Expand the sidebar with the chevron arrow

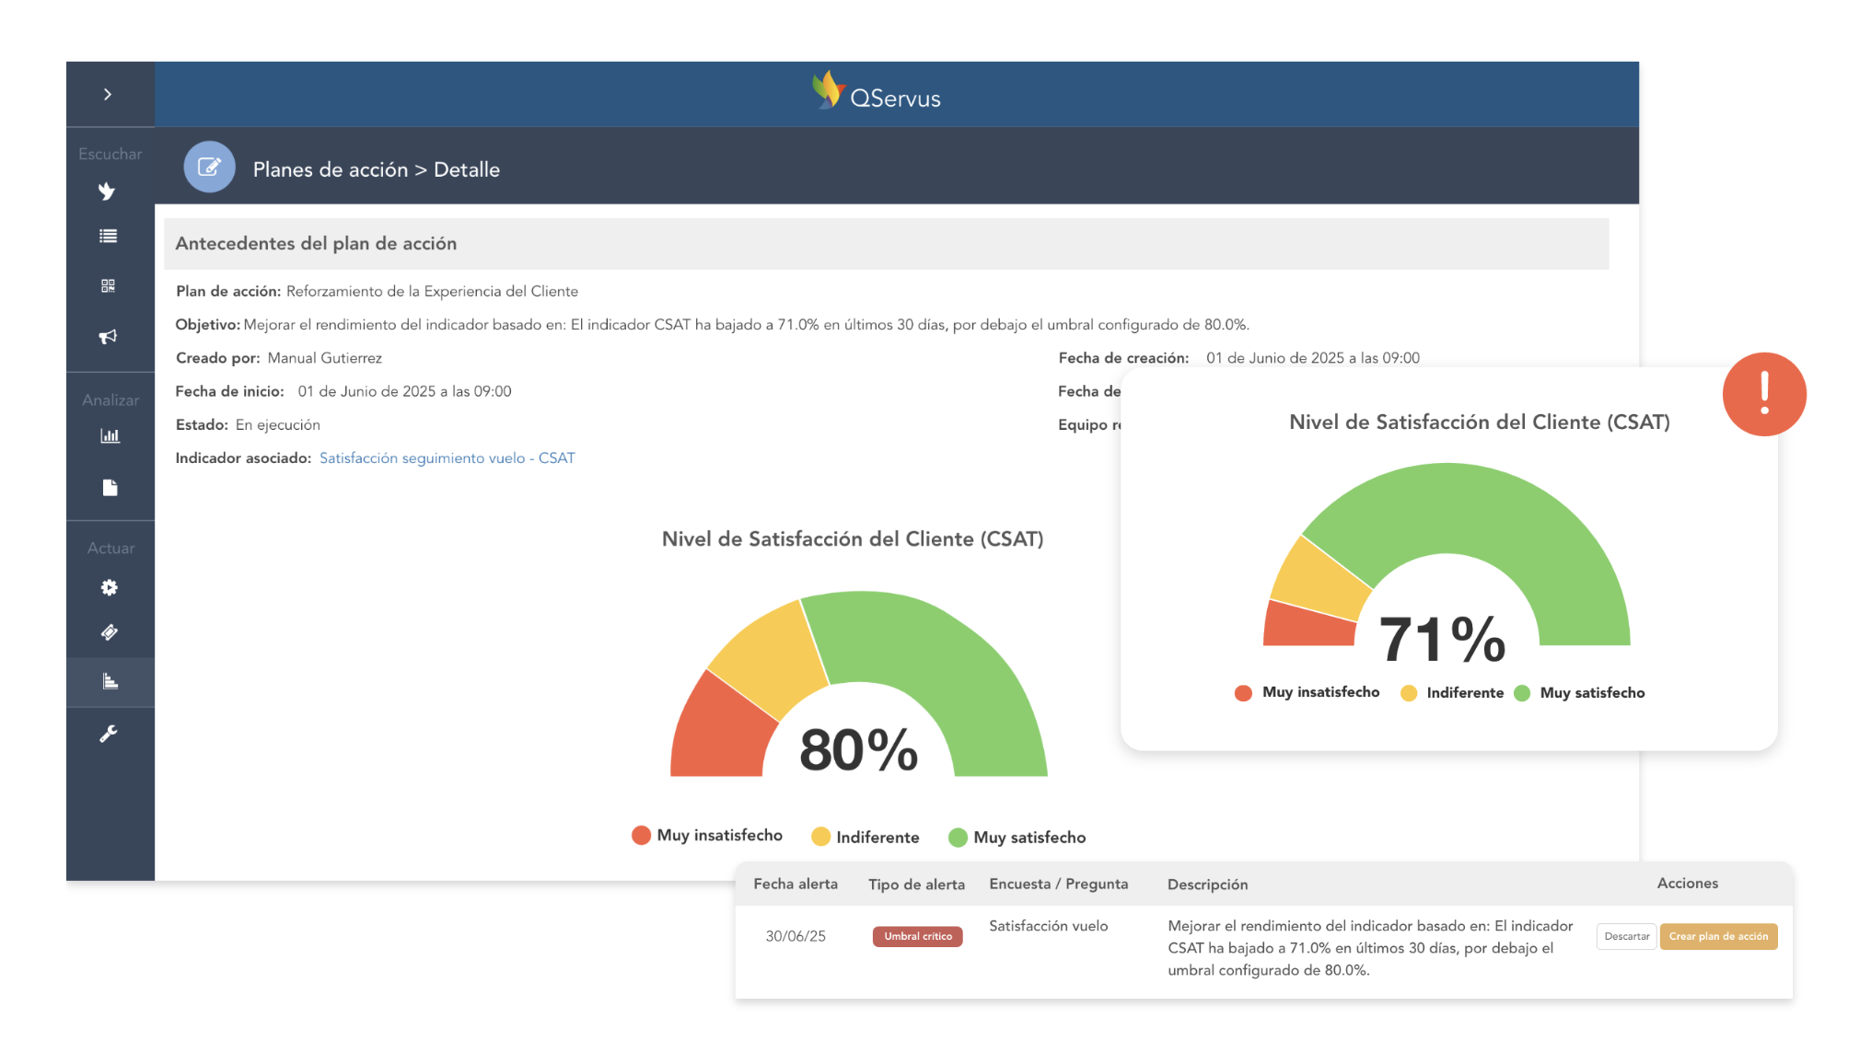point(108,95)
